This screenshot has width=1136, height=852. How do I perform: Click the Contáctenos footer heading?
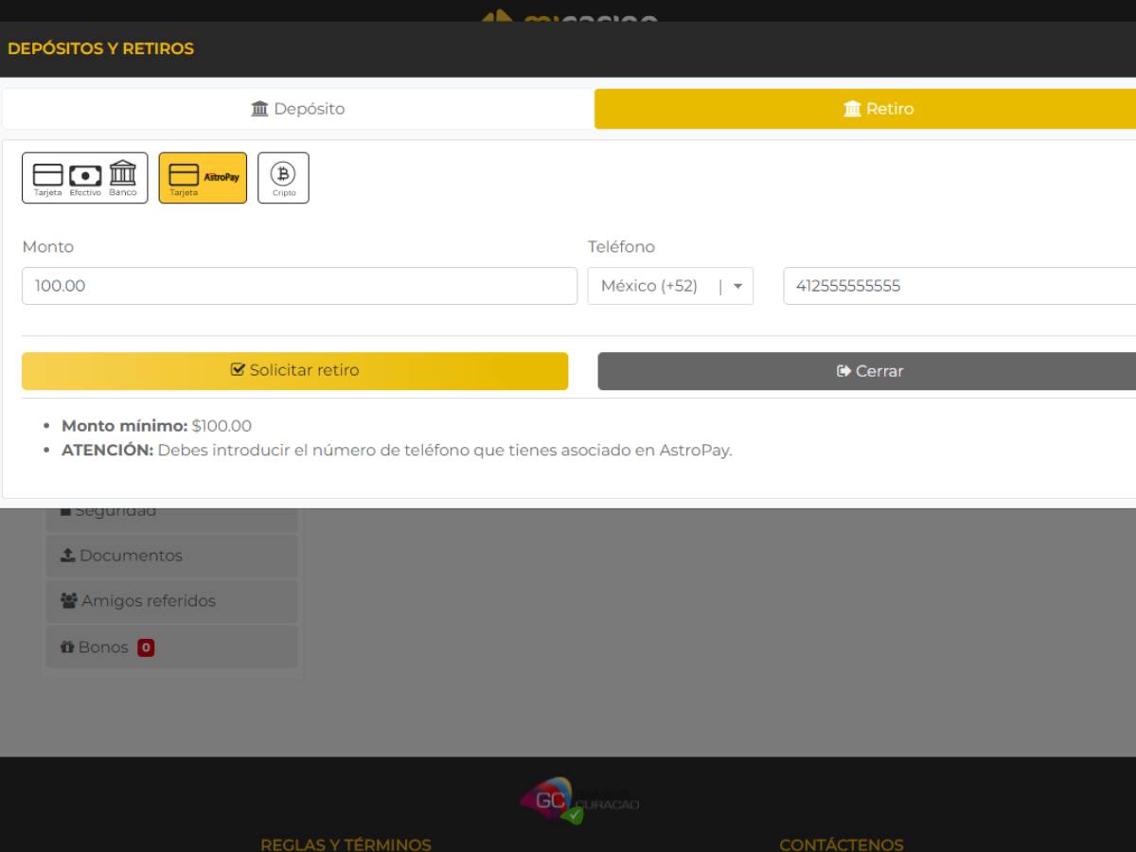841,843
